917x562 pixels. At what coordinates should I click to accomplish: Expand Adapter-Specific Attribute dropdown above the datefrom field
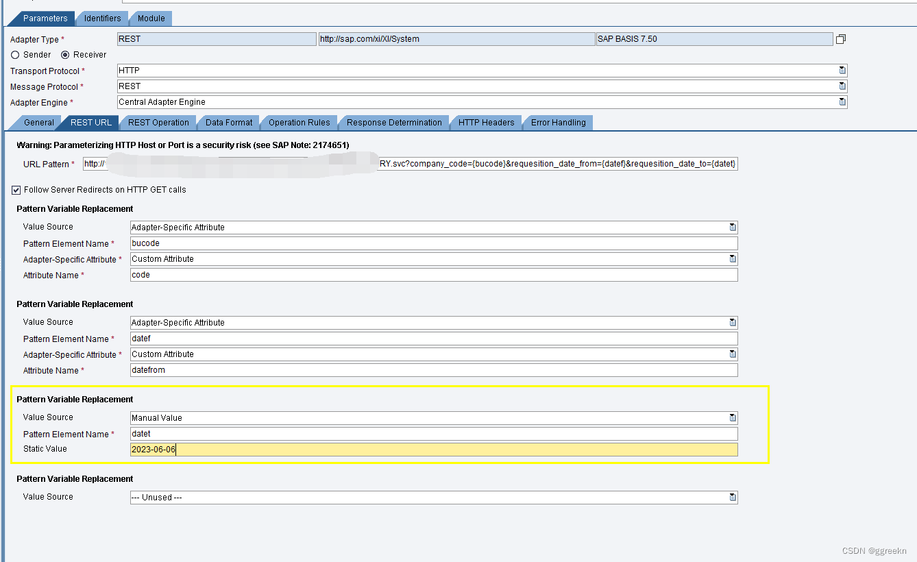733,354
